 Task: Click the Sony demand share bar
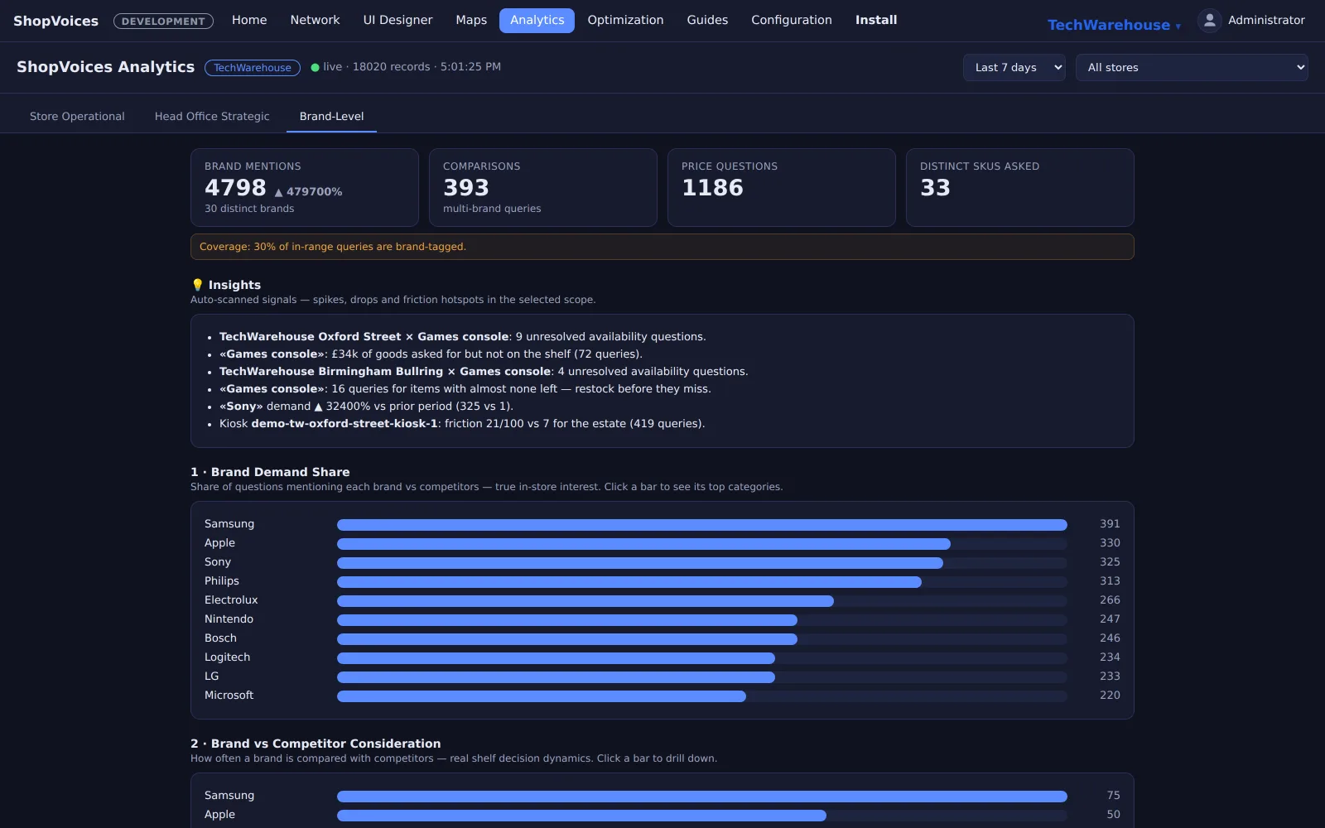click(x=640, y=563)
